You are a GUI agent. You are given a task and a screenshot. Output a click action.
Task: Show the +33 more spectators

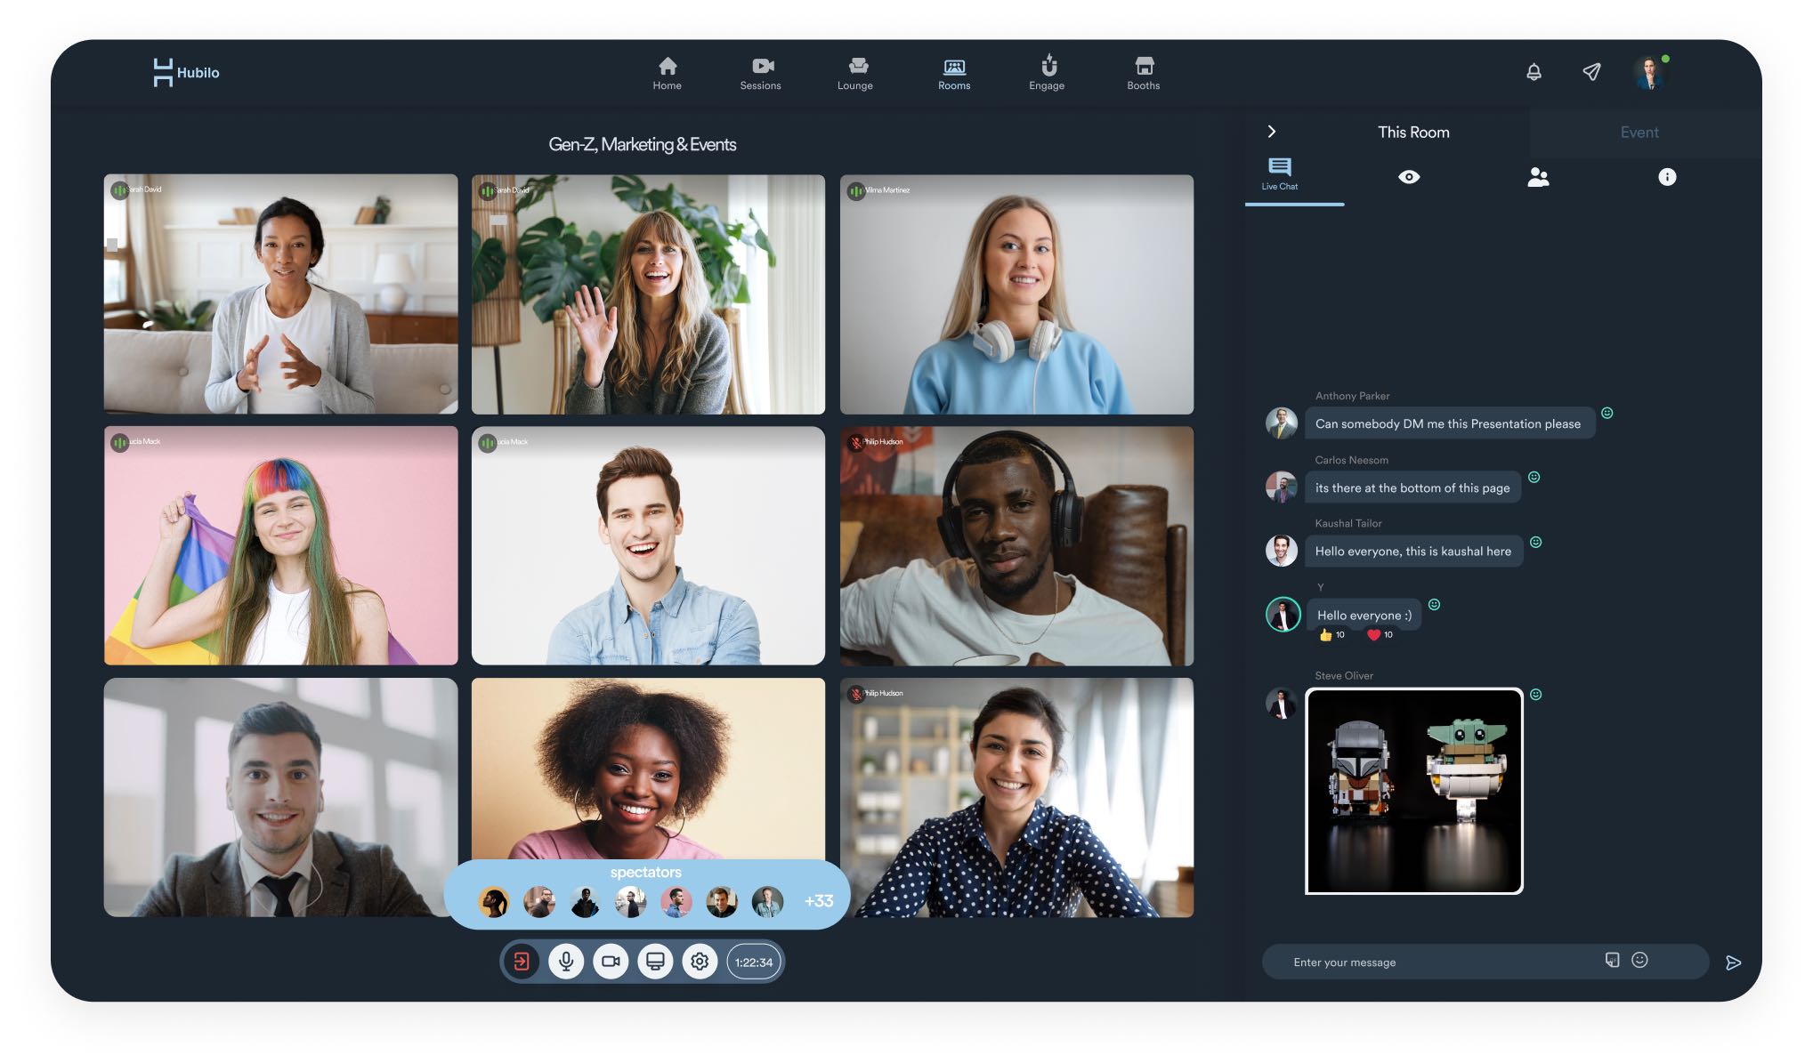(x=819, y=901)
